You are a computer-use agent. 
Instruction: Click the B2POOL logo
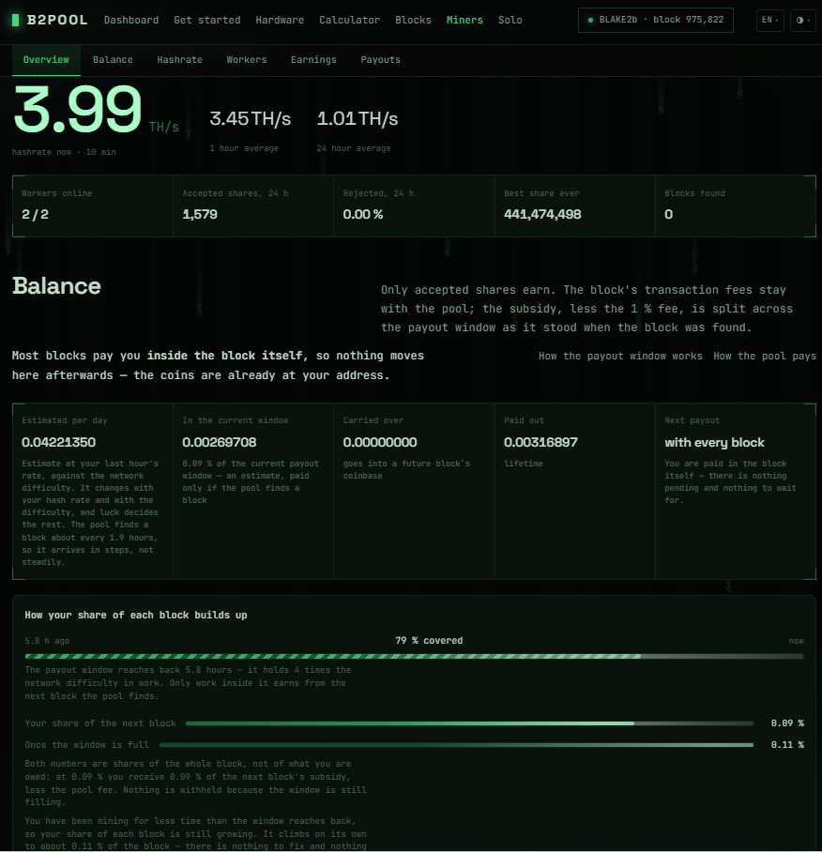pyautogui.click(x=50, y=20)
